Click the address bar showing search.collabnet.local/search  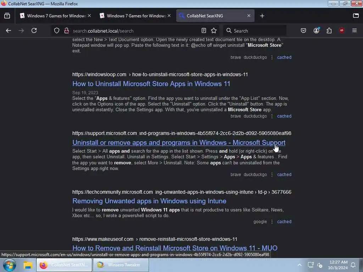(135, 31)
